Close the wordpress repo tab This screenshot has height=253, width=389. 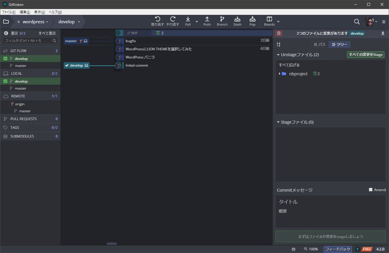click(18, 22)
